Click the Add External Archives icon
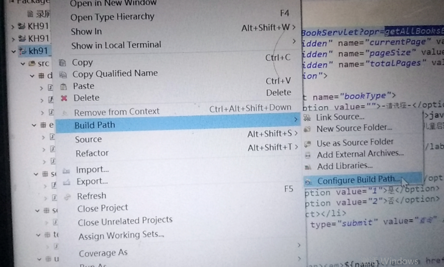 point(308,156)
